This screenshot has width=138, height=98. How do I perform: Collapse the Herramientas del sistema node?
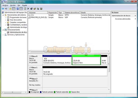tap(3, 15)
